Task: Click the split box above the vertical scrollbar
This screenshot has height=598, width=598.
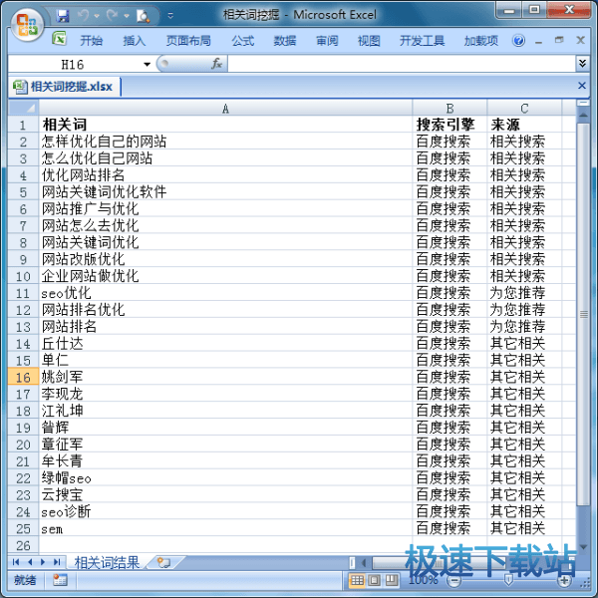Action: (583, 103)
